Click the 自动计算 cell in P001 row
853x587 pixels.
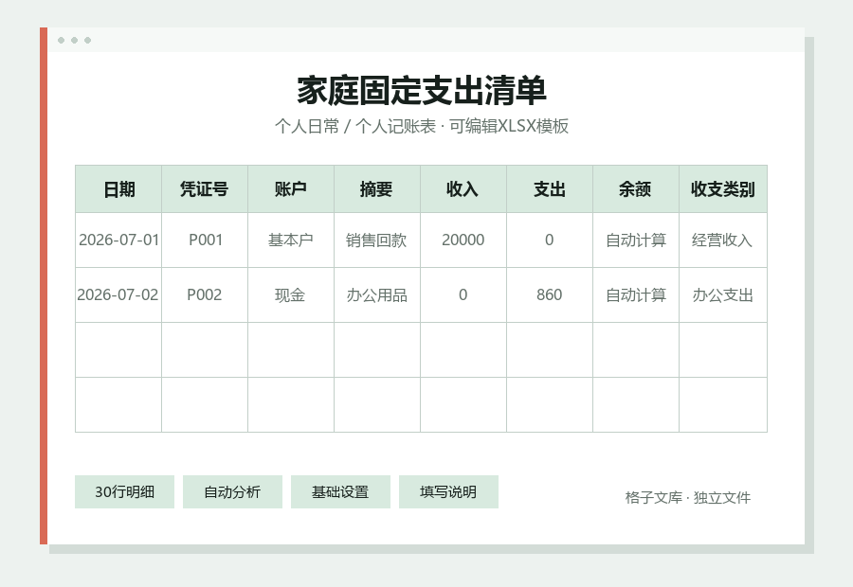coord(636,240)
